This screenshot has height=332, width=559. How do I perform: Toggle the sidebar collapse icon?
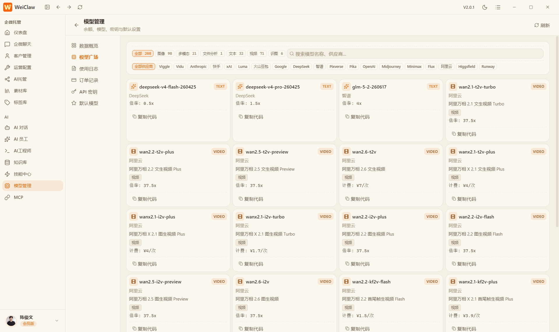pyautogui.click(x=47, y=7)
